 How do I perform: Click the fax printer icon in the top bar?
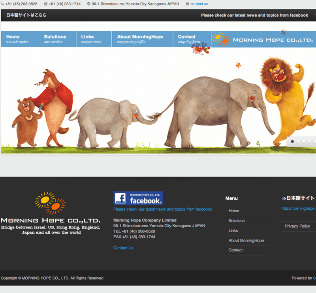(x=46, y=4)
